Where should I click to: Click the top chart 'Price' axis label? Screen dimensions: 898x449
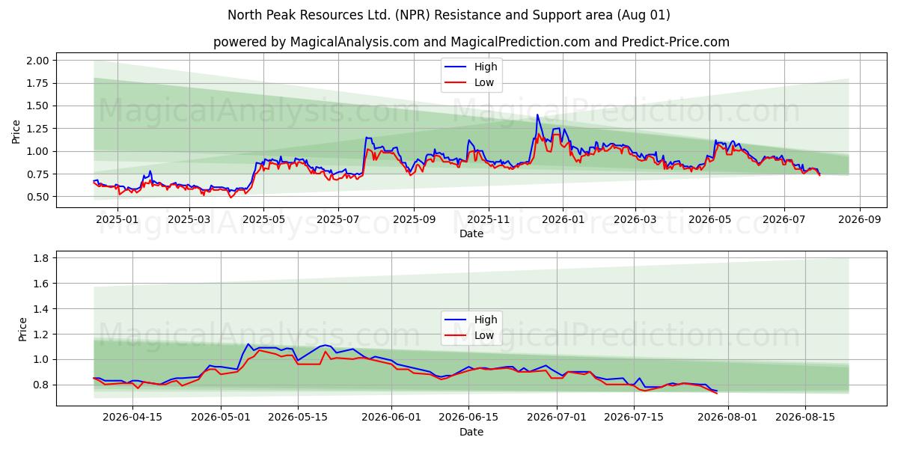[16, 132]
